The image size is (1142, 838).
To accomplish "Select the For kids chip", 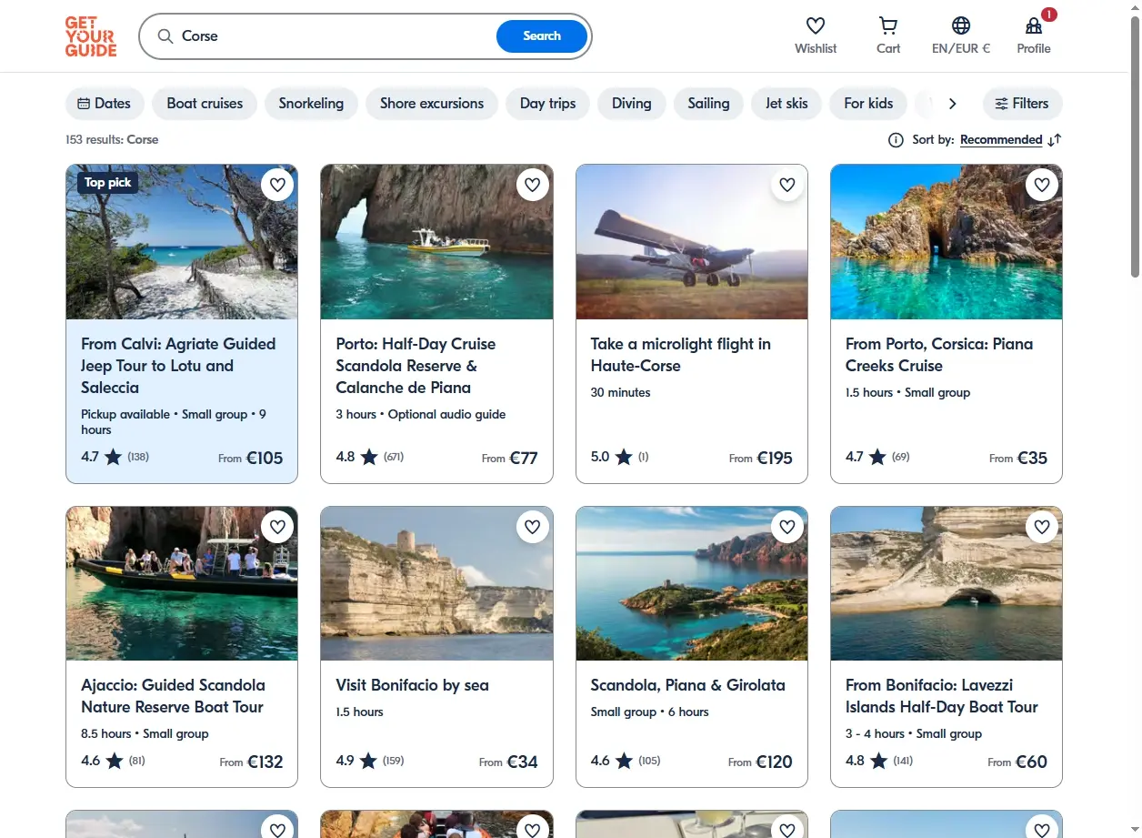I will 868,103.
